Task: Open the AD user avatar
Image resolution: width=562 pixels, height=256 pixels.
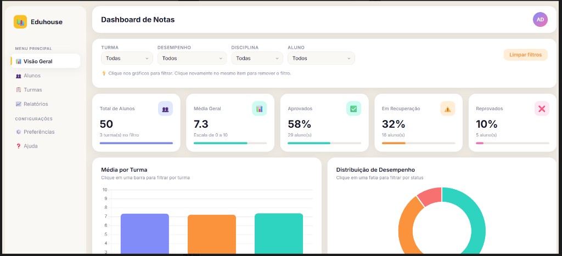Action: [x=540, y=20]
